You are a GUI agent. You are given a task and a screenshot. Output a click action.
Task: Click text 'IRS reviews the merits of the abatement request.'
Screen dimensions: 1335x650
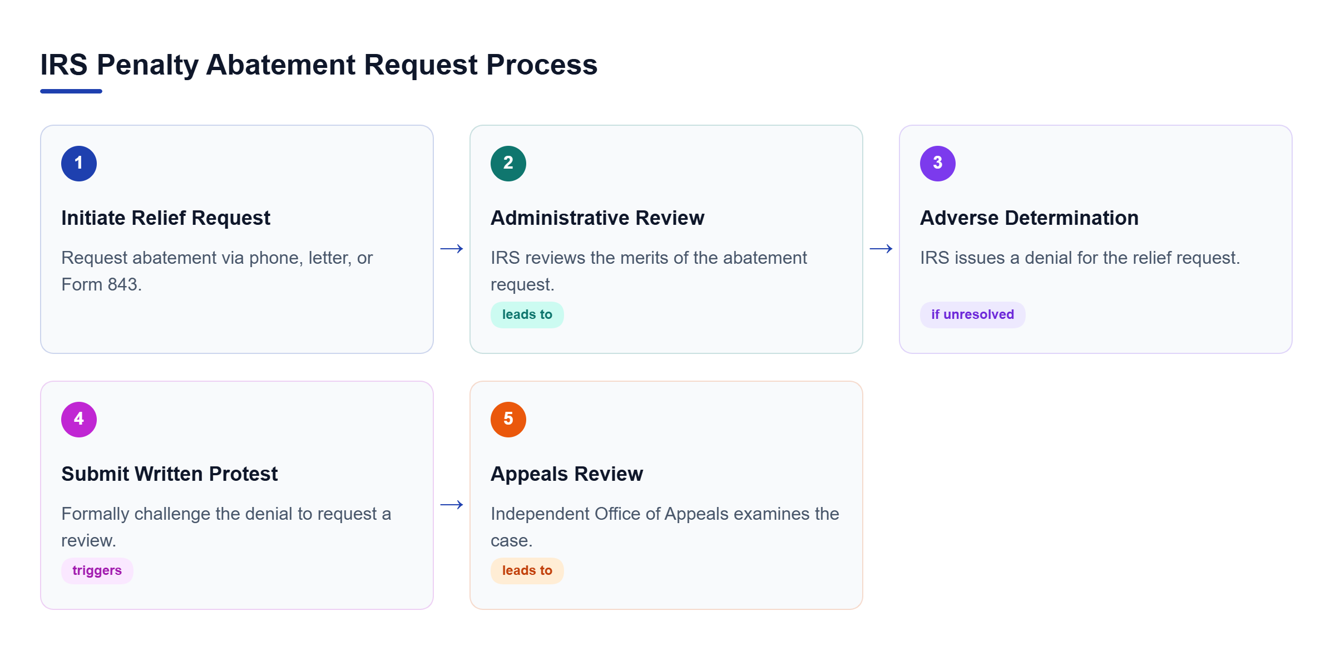[649, 271]
